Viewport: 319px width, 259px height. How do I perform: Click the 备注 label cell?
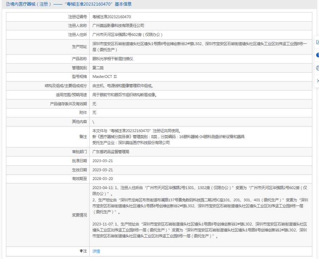tap(48, 137)
